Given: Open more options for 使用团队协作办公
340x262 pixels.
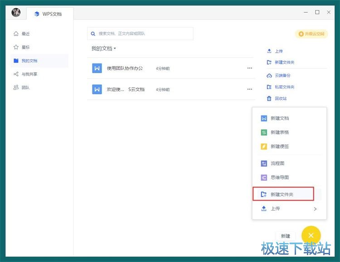Looking at the screenshot, I should pos(250,68).
